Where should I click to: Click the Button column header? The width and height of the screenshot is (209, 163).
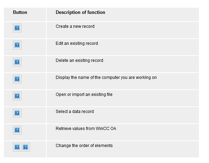20,13
